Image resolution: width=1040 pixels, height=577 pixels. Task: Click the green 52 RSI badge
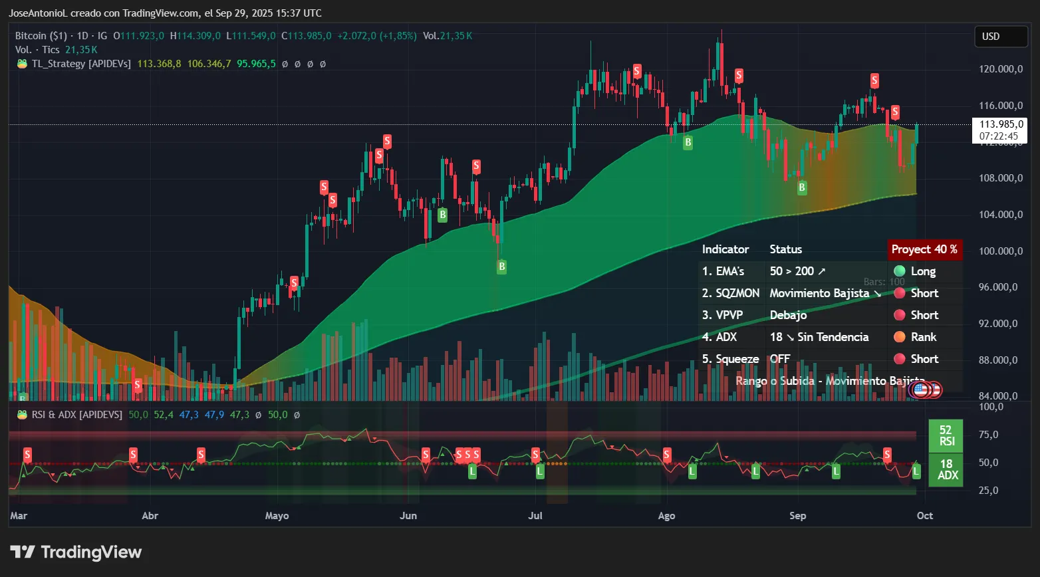(945, 435)
